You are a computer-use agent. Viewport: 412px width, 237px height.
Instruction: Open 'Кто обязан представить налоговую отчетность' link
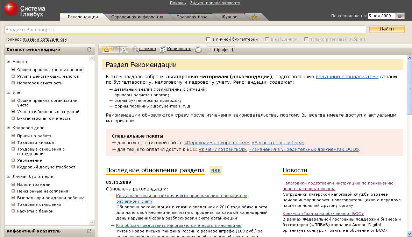coord(179,225)
